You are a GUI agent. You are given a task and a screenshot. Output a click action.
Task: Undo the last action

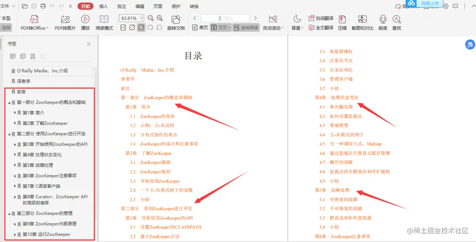point(52,6)
